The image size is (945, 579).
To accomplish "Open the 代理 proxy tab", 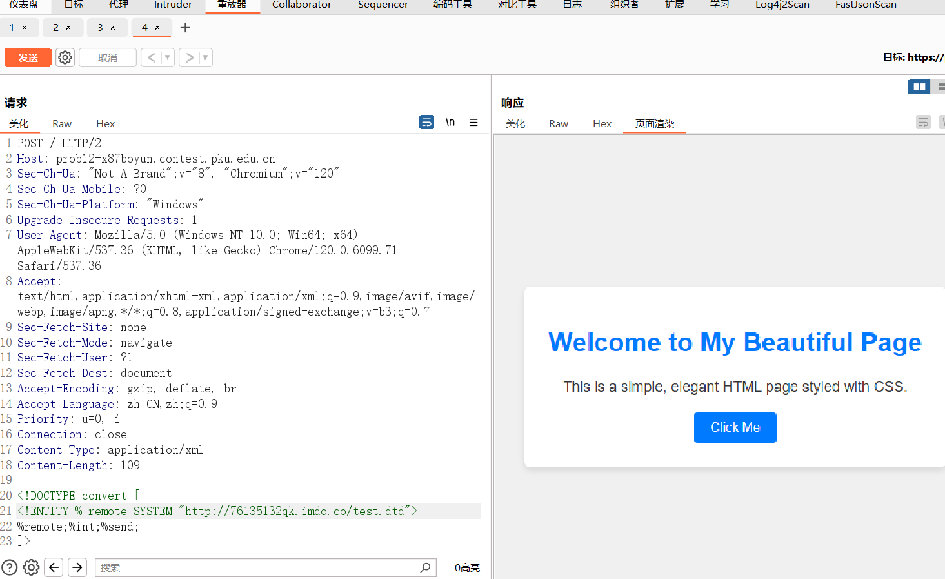I will tap(119, 5).
